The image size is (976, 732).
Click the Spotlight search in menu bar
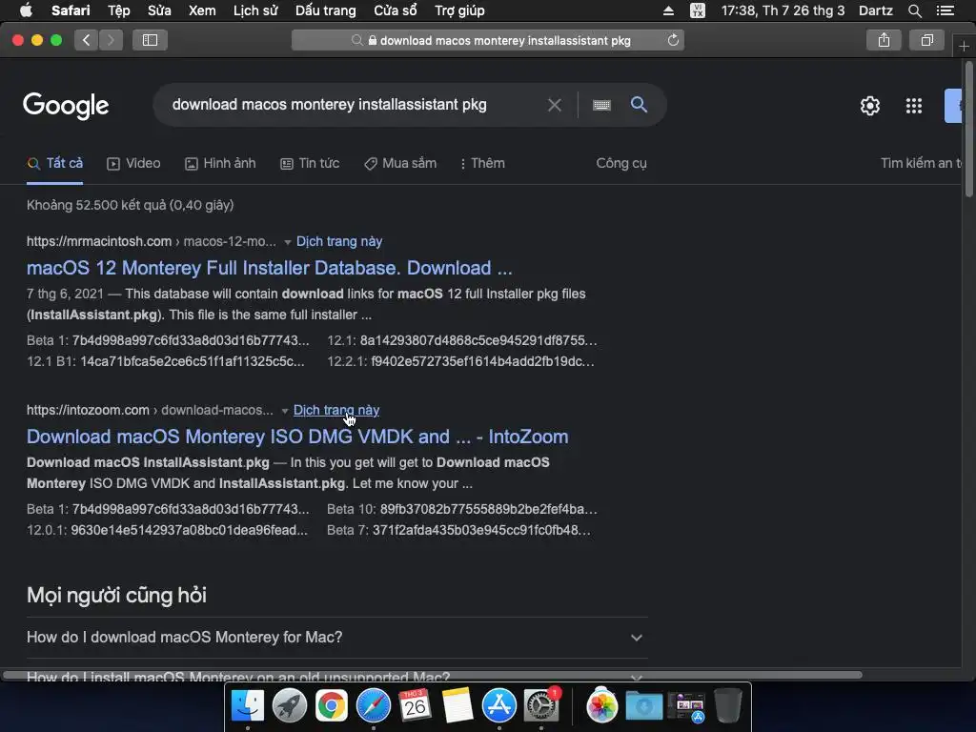point(914,10)
